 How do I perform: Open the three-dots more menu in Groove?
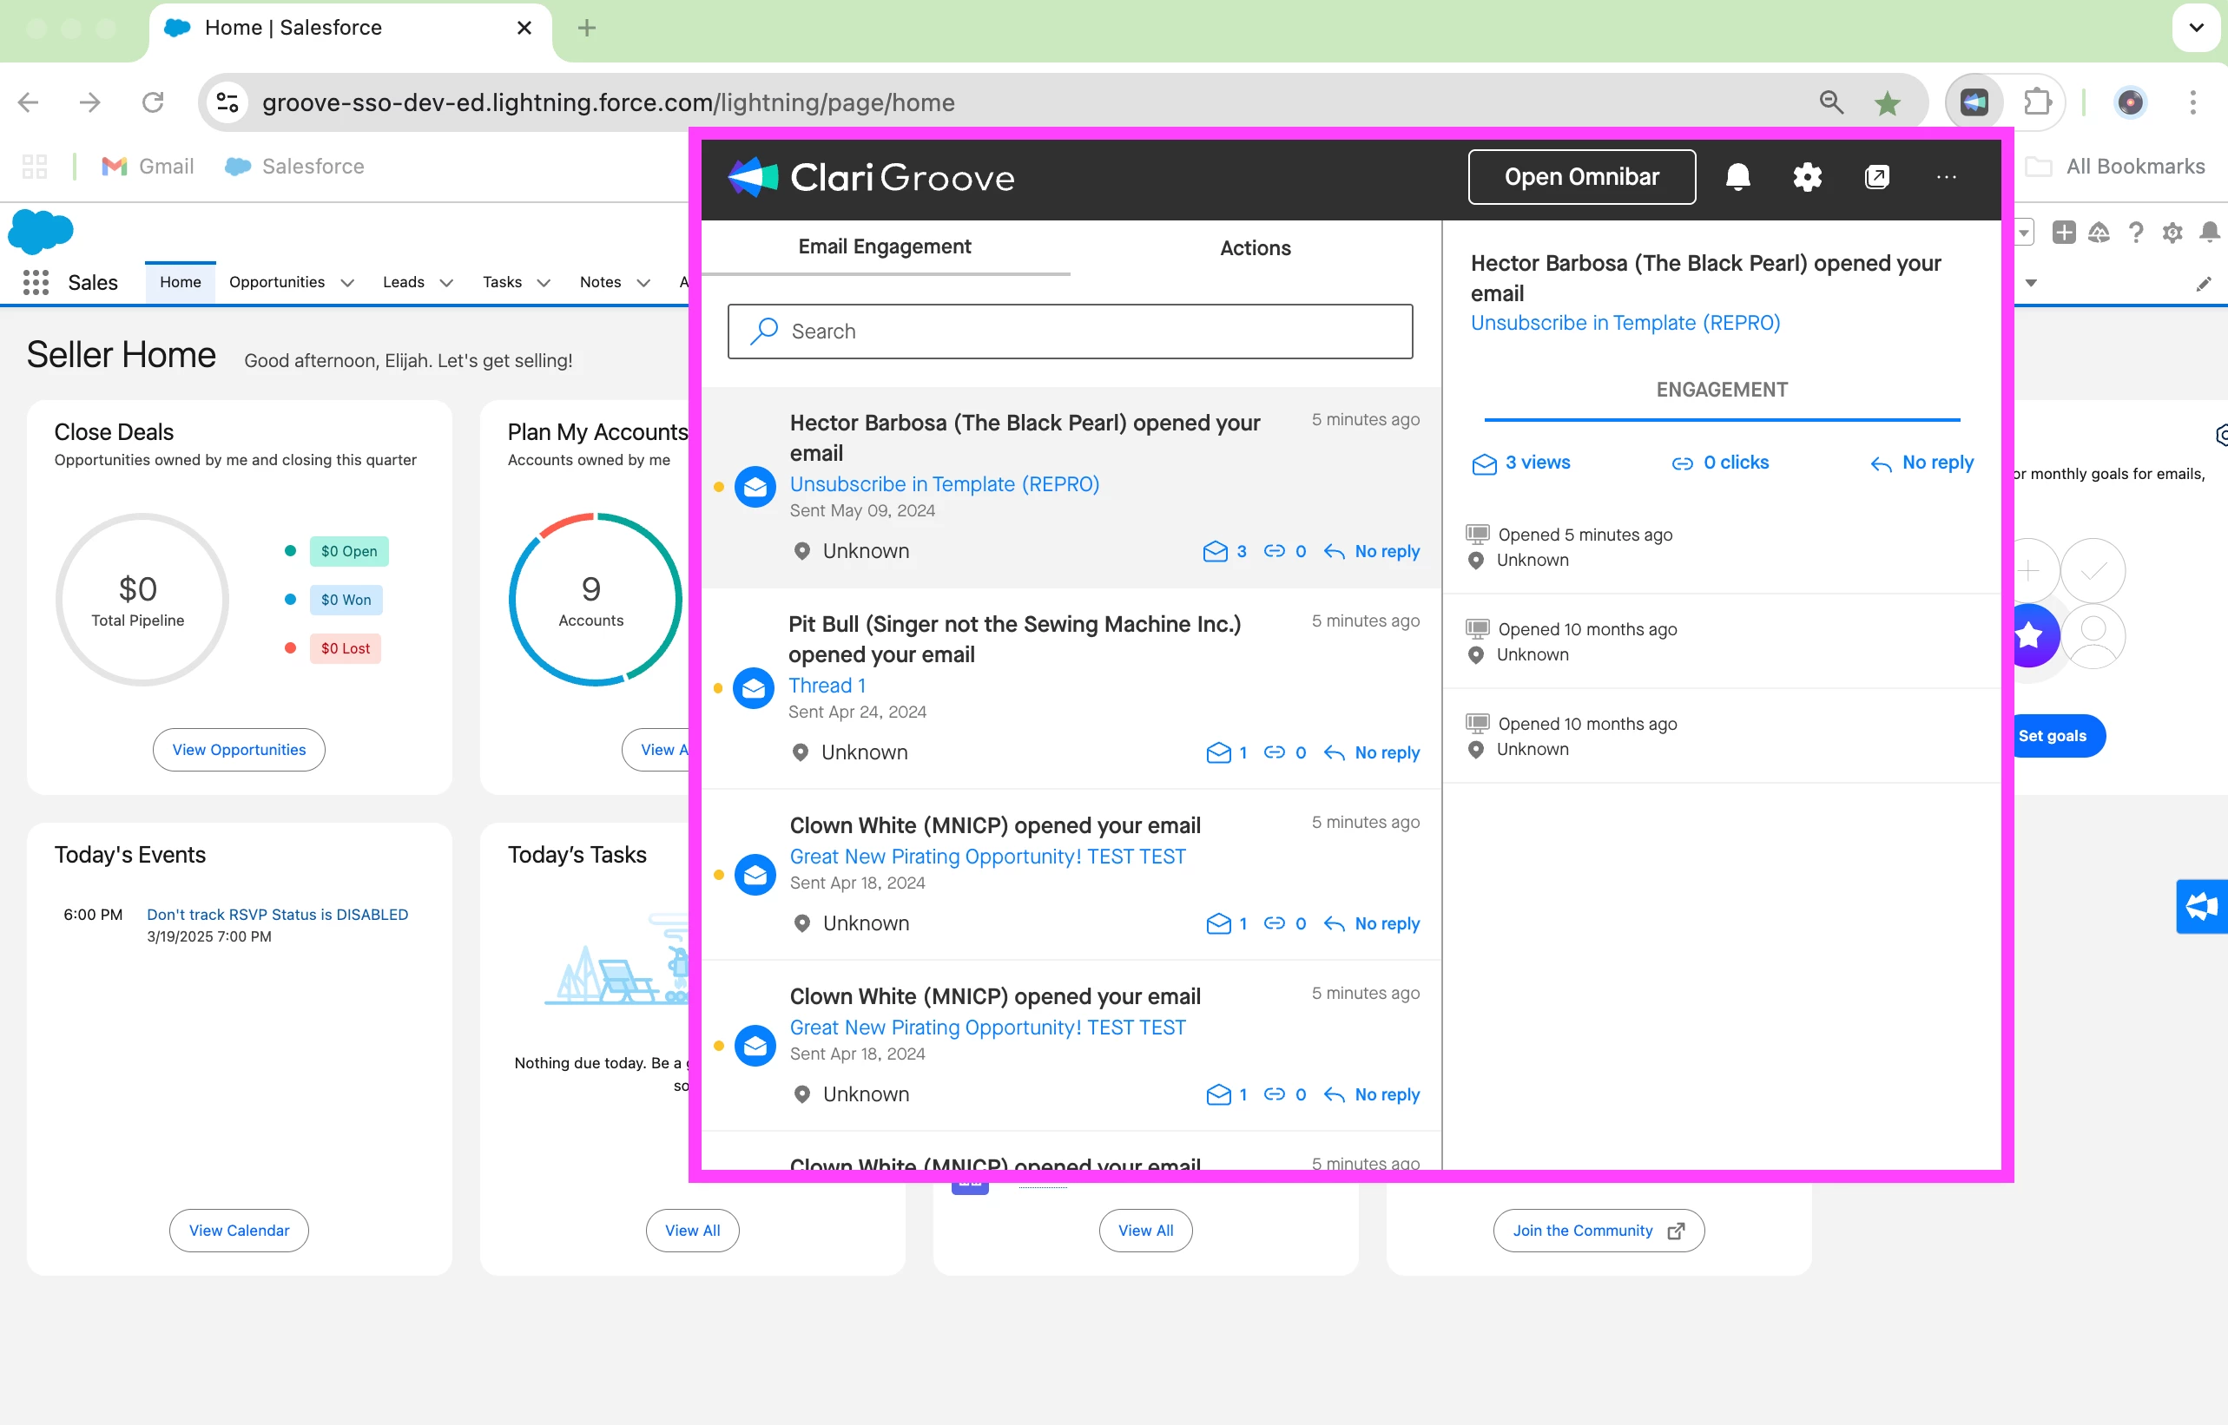1946,177
